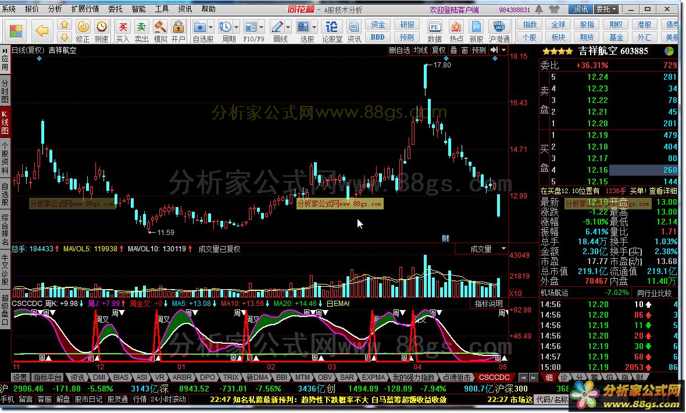
Task: Click the 资金 button
Action: point(378,25)
